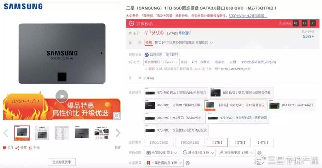Click the share icon
This screenshot has width=322, height=168.
(17, 148)
